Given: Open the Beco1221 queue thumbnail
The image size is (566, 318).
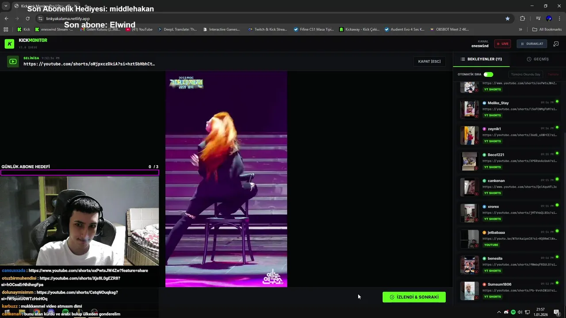Looking at the screenshot, I should click(469, 161).
